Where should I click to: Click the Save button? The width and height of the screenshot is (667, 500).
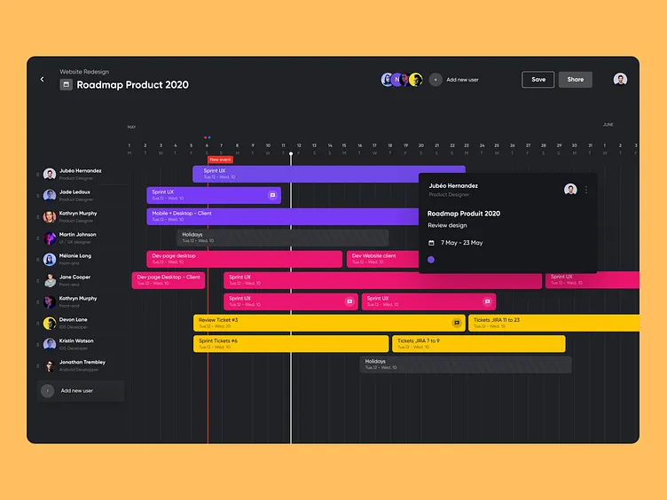pos(538,80)
